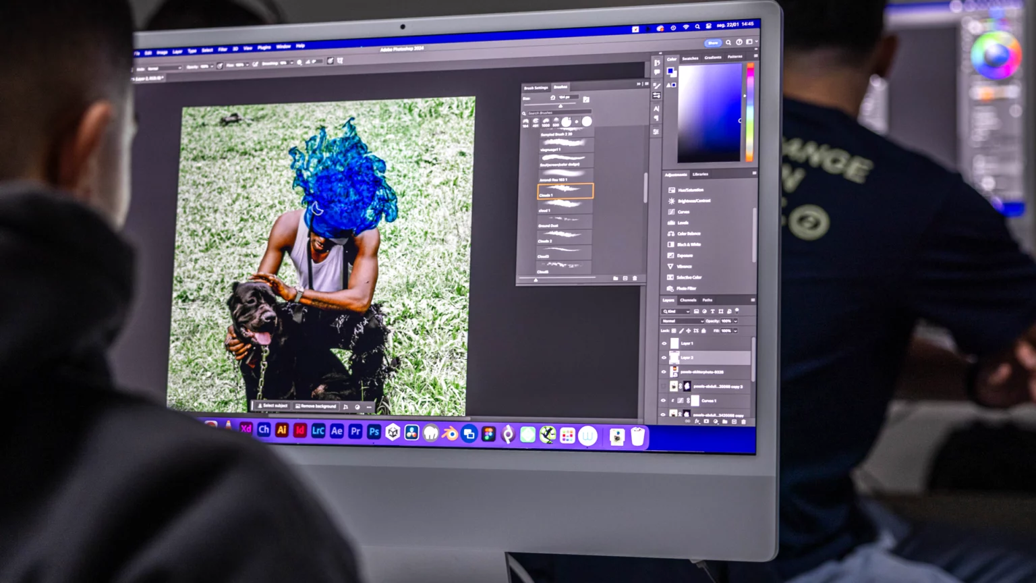Launch Blender from the Dock
1036x583 pixels.
tap(449, 434)
